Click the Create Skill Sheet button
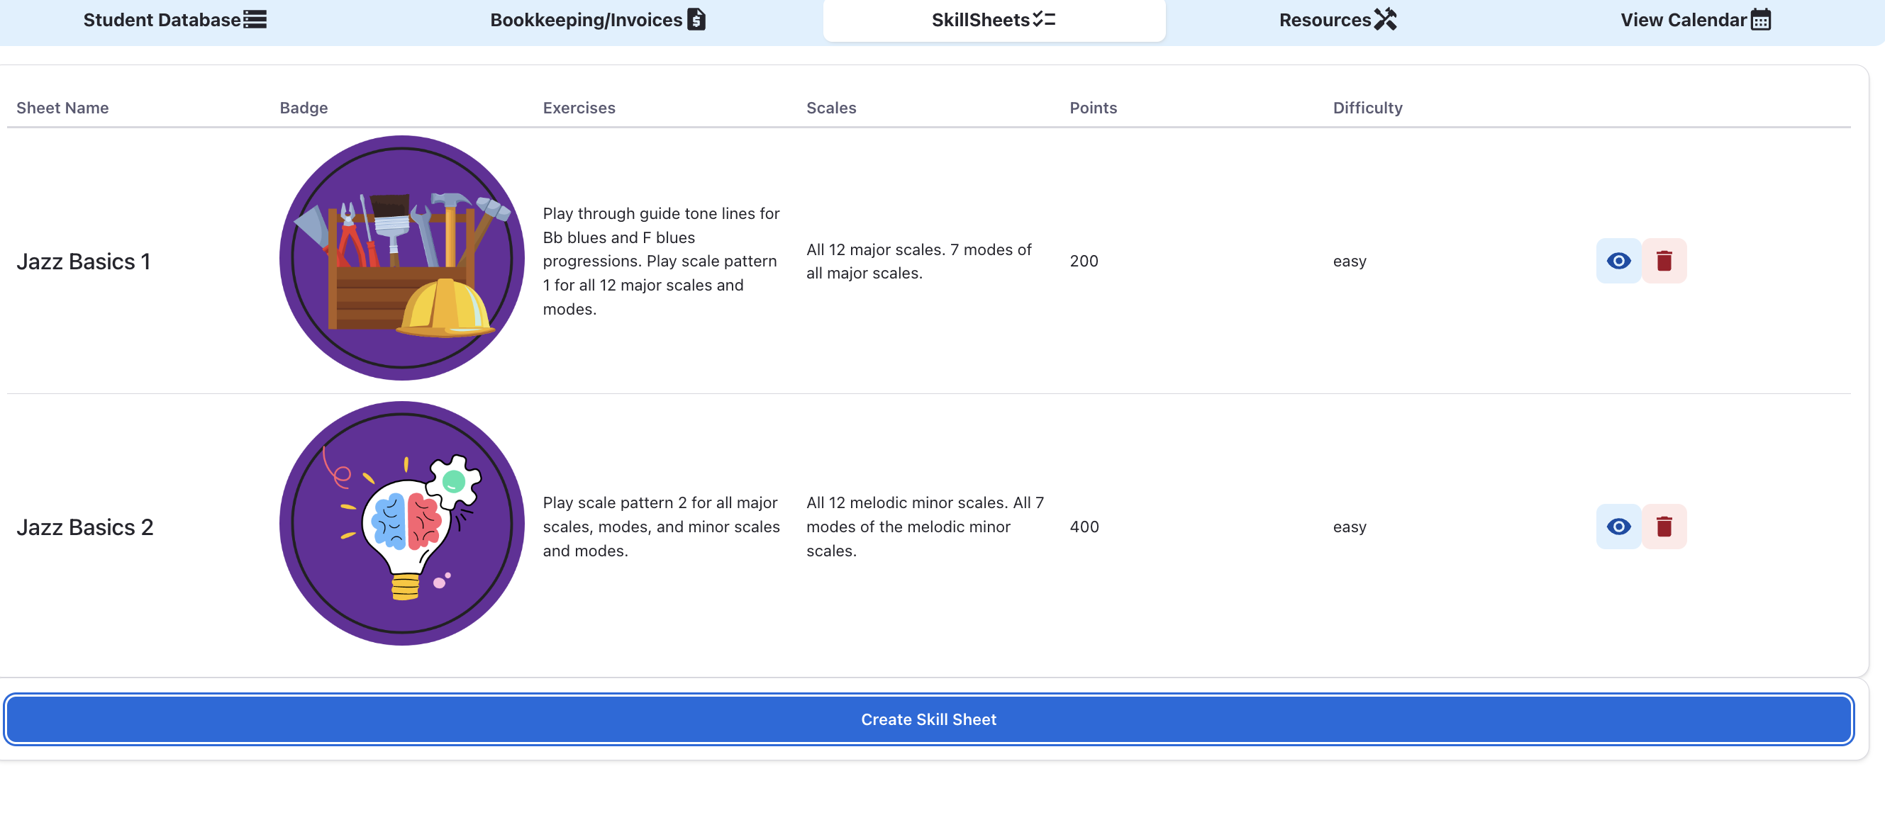The height and width of the screenshot is (815, 1885). click(928, 719)
